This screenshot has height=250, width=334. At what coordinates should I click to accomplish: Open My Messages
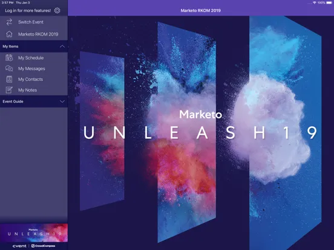point(34,68)
